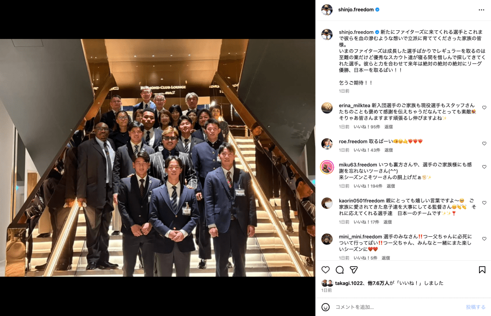Like kaorin0501freedom's comment
The height and width of the screenshot is (316, 491).
pos(484,203)
